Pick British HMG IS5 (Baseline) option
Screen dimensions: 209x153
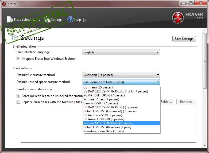121,127
